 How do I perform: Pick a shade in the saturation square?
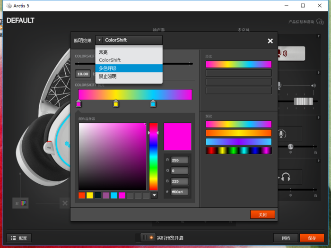pos(113,156)
